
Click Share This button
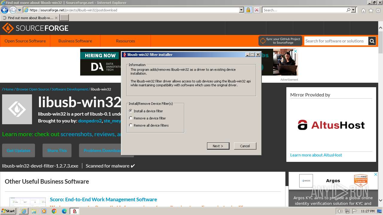[57, 150]
